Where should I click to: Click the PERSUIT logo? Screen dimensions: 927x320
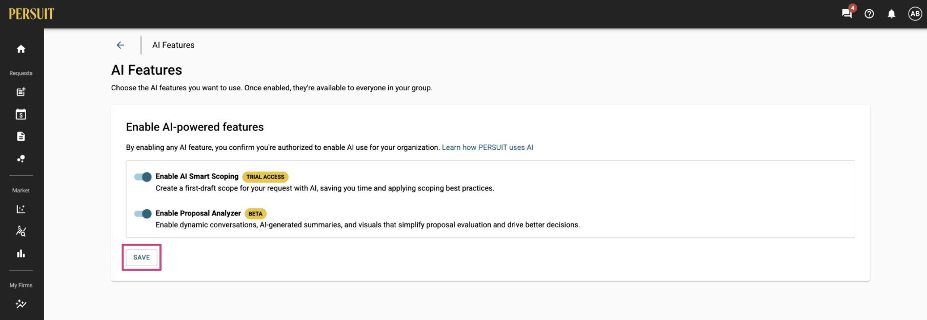pyautogui.click(x=31, y=14)
